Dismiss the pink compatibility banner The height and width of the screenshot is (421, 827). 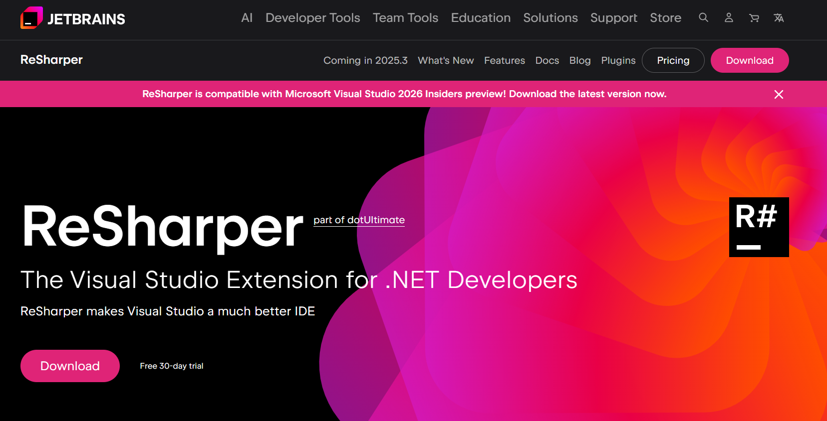point(779,95)
